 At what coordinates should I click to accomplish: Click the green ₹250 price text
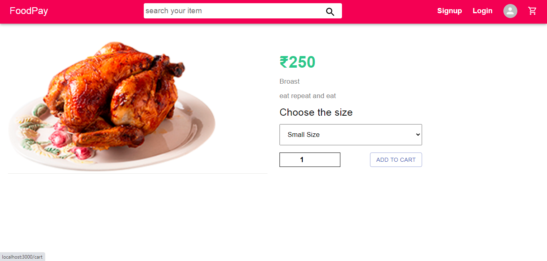(297, 62)
